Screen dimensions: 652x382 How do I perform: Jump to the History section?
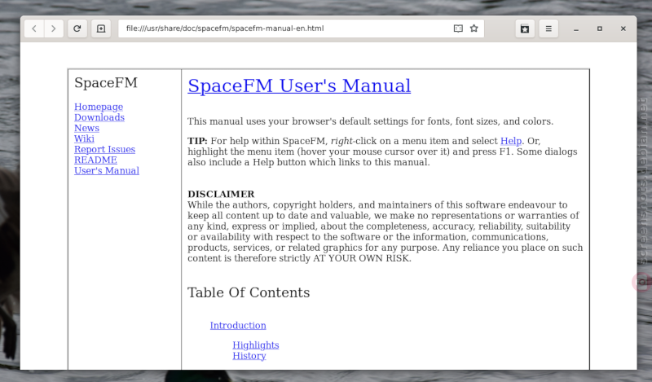pos(249,356)
